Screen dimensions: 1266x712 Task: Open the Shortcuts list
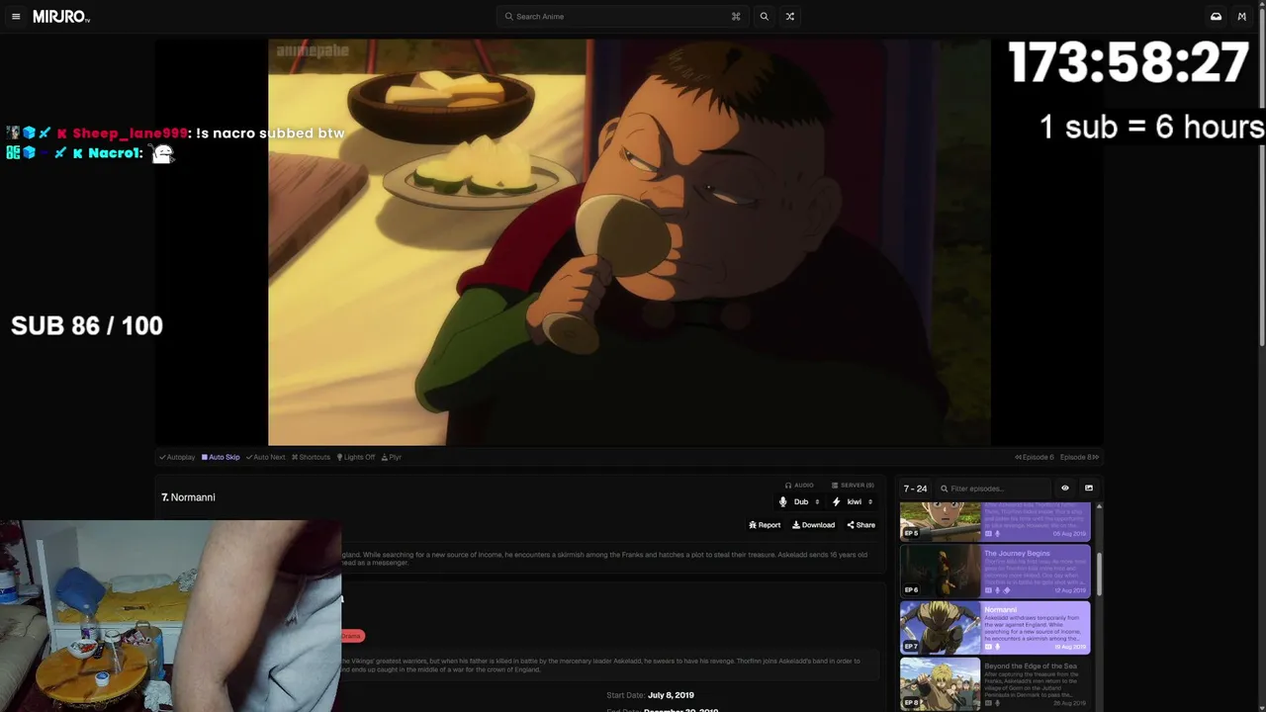coord(311,457)
